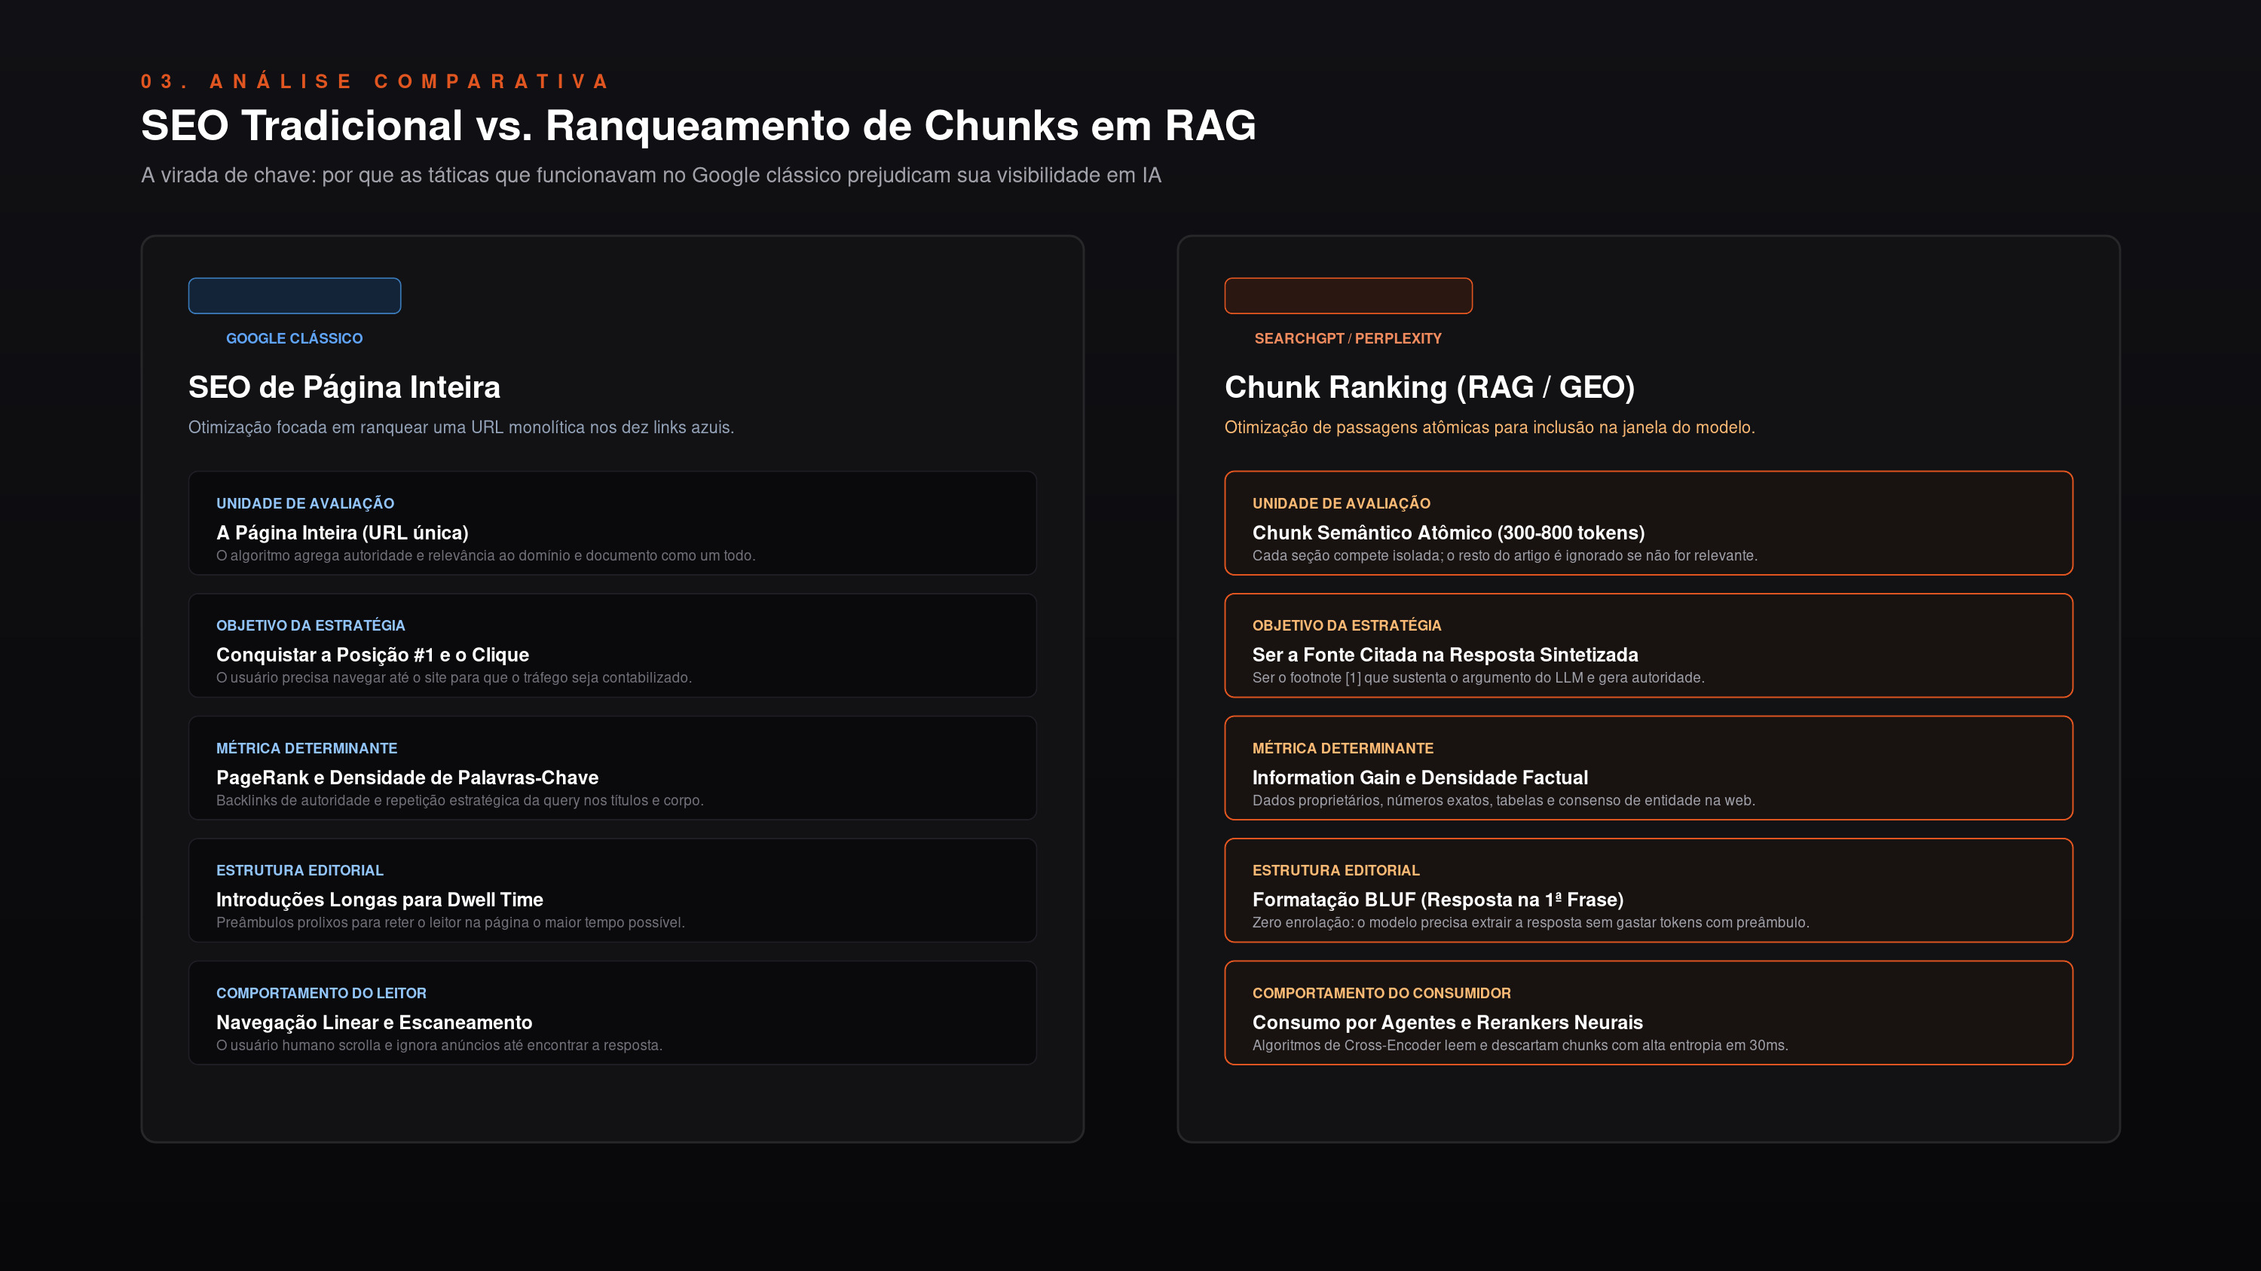Select the 'GOOGLE CLÁSSICO' label

[294, 338]
